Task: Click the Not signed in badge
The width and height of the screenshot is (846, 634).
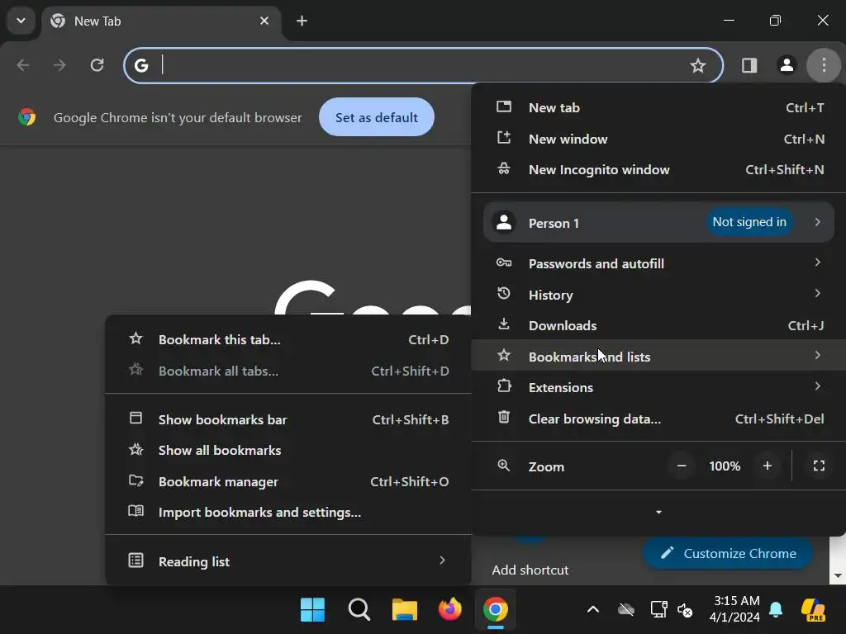Action: point(749,221)
